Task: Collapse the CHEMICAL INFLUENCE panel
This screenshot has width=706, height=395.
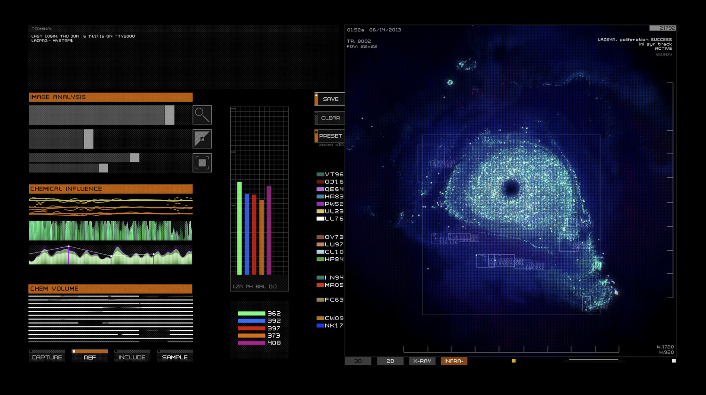Action: [x=111, y=189]
